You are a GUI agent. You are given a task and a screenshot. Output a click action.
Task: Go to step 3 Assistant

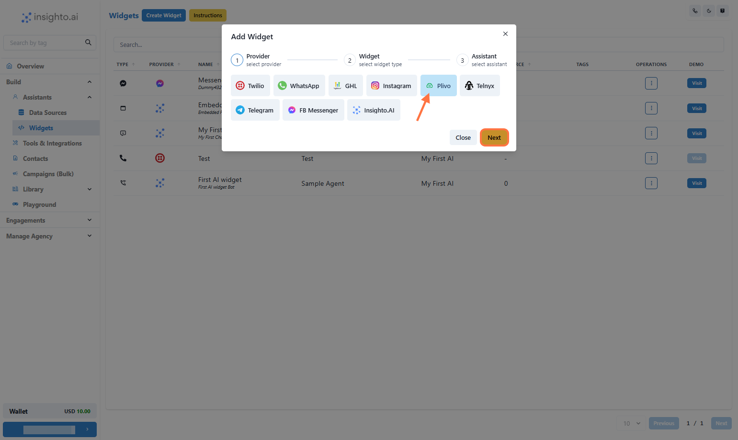[x=482, y=60]
